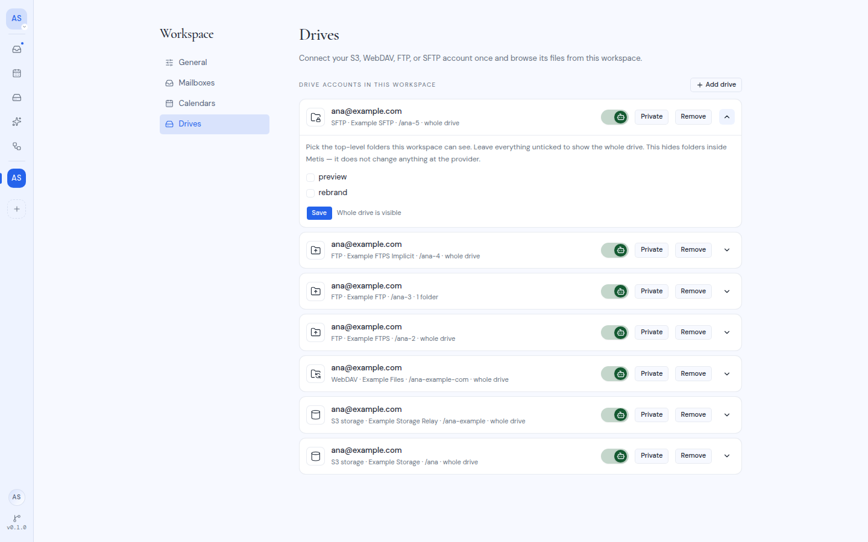Expand the Example FTP /ana-3 drive

click(727, 291)
